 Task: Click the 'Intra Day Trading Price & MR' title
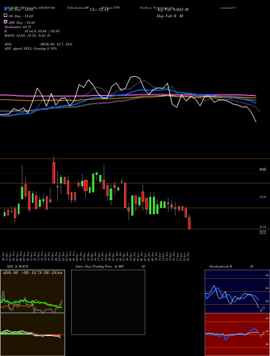(99, 266)
